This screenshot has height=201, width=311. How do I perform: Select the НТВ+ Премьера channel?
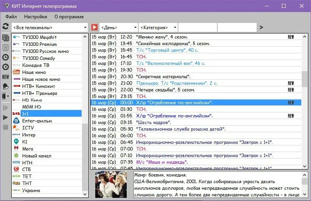47,93
